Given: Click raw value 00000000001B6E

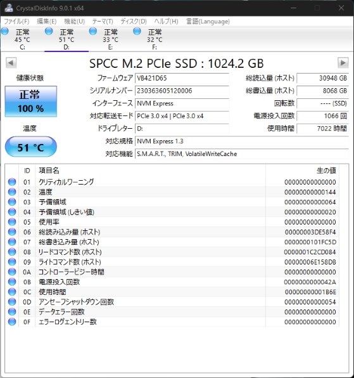Looking at the screenshot, I should (310, 292).
